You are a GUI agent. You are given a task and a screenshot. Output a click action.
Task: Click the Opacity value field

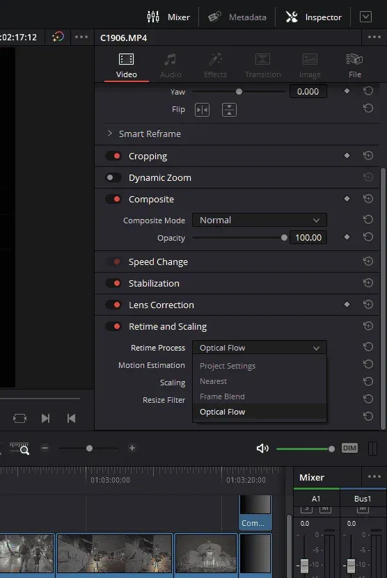(308, 237)
